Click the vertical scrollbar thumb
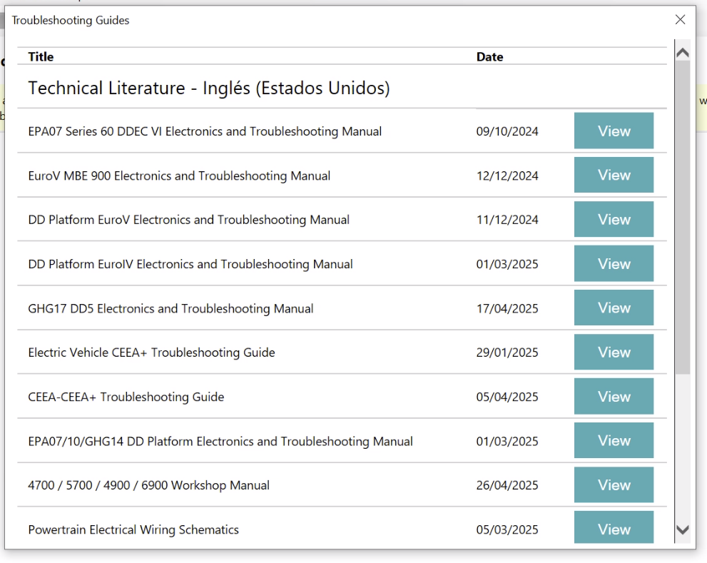This screenshot has height=563, width=707. coord(682,214)
